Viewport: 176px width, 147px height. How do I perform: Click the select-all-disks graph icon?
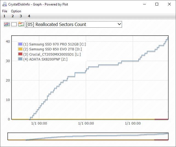(x=7, y=24)
